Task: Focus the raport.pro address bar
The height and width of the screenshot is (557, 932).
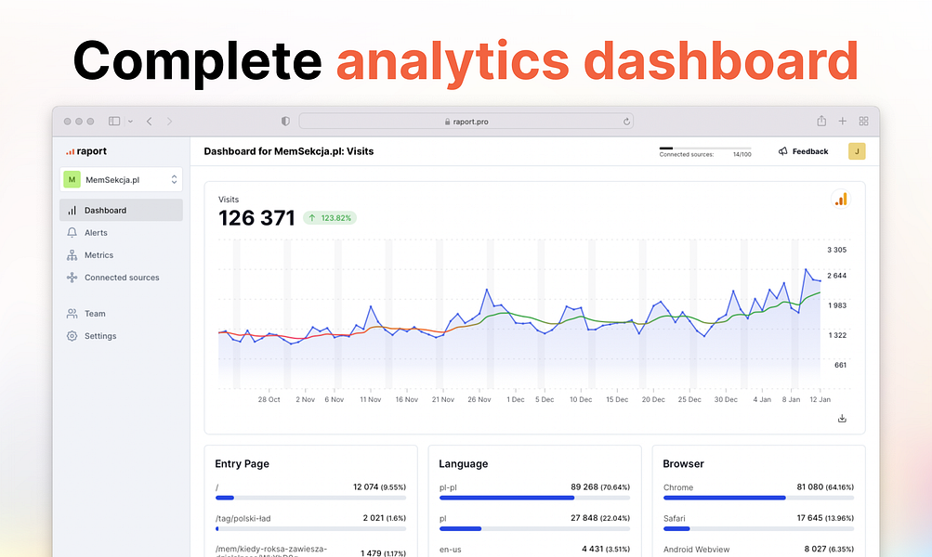Action: (x=466, y=121)
